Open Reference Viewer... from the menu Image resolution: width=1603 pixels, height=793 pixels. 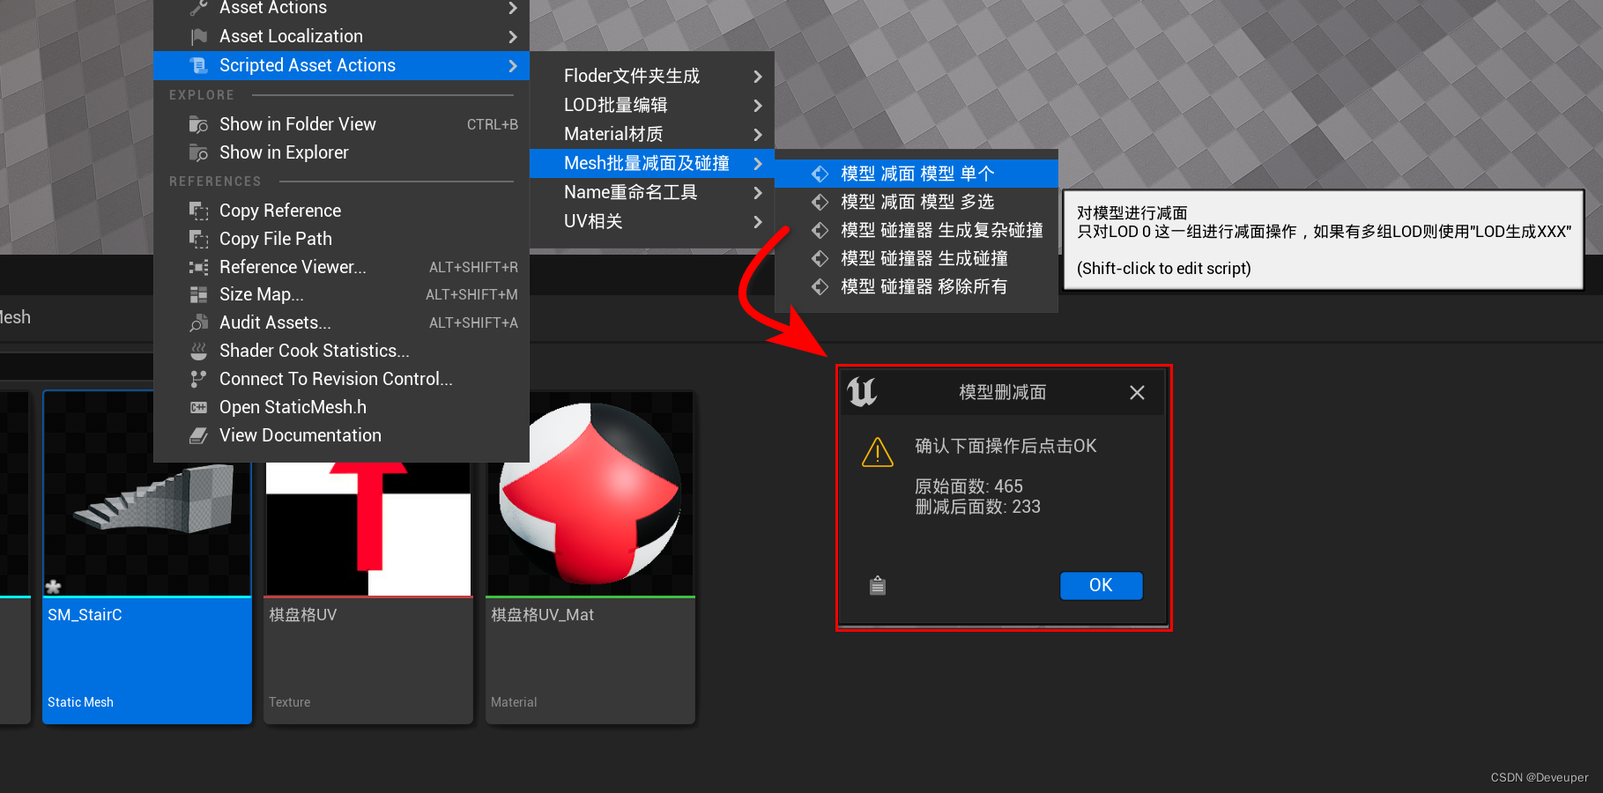(341, 267)
